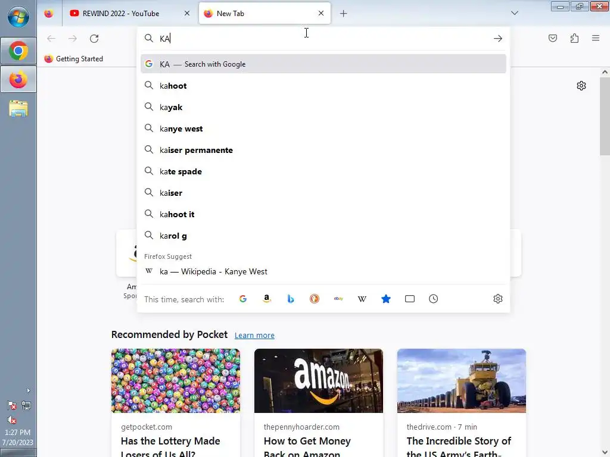Close the REWIND 2022 YouTube tab
This screenshot has width=610, height=457.
[x=186, y=13]
